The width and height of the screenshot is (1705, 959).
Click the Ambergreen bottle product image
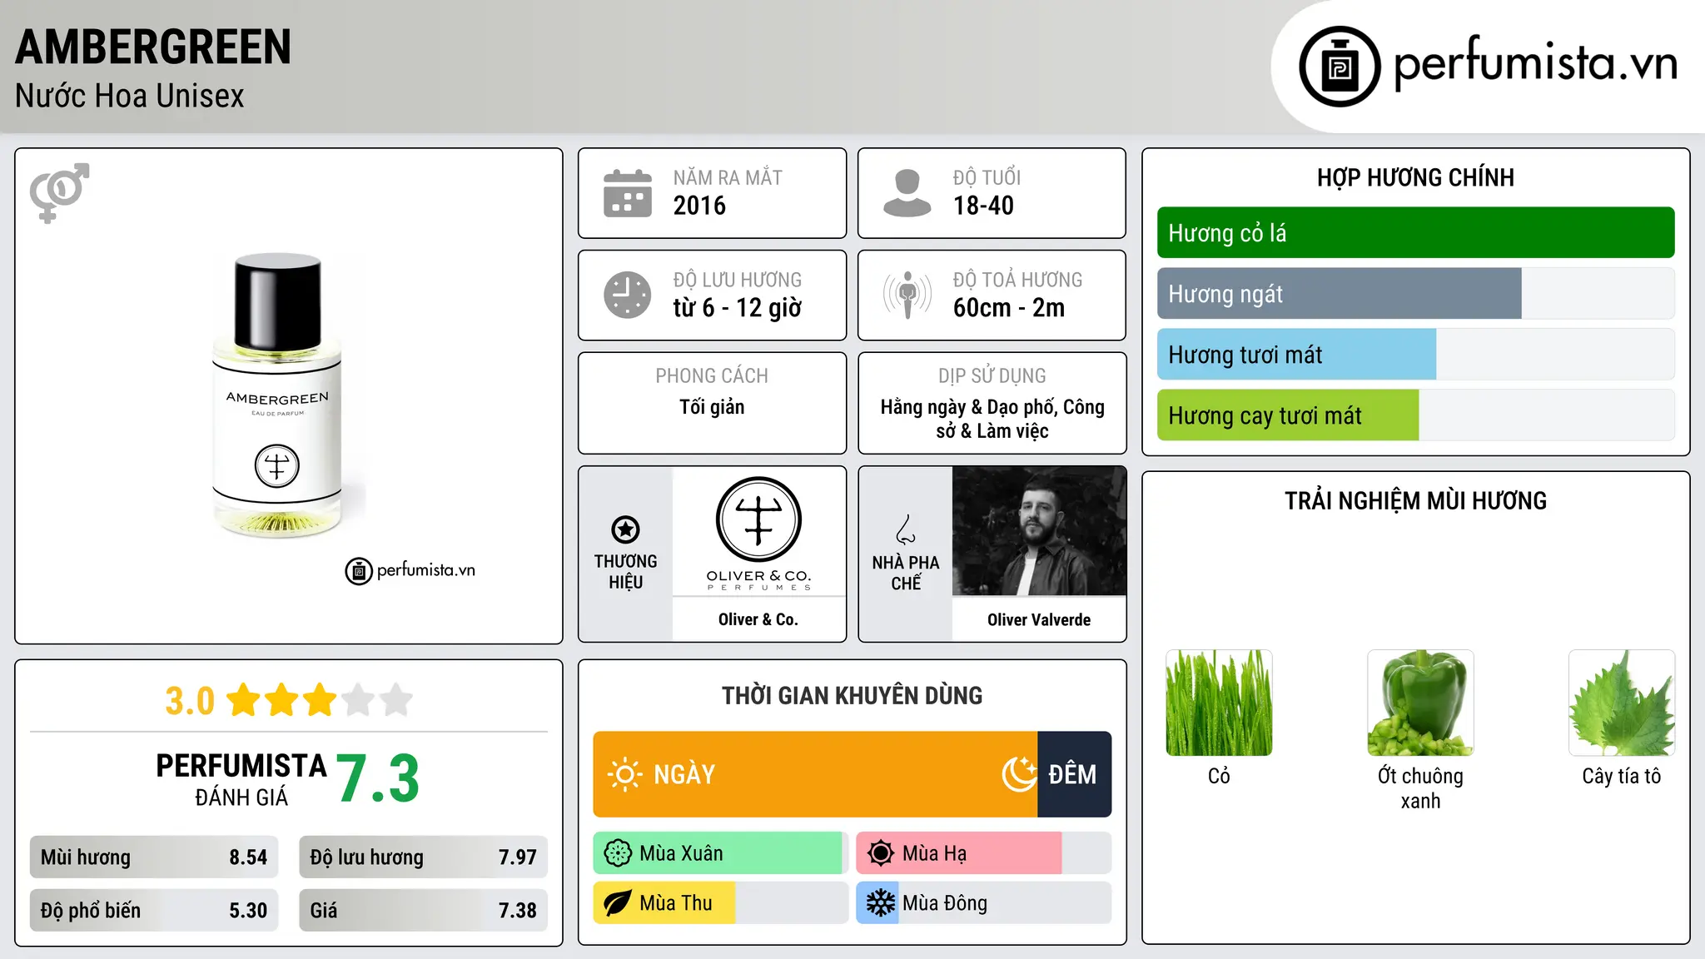[x=277, y=395]
